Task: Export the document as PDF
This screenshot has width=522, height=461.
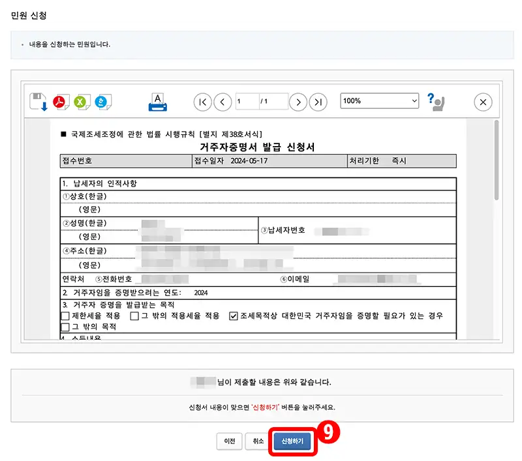Action: point(61,102)
